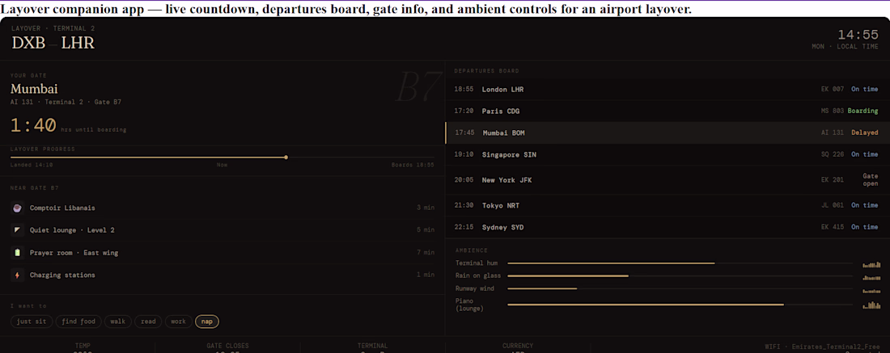Image resolution: width=890 pixels, height=353 pixels.
Task: Open the London LHR departure row
Action: (667, 89)
